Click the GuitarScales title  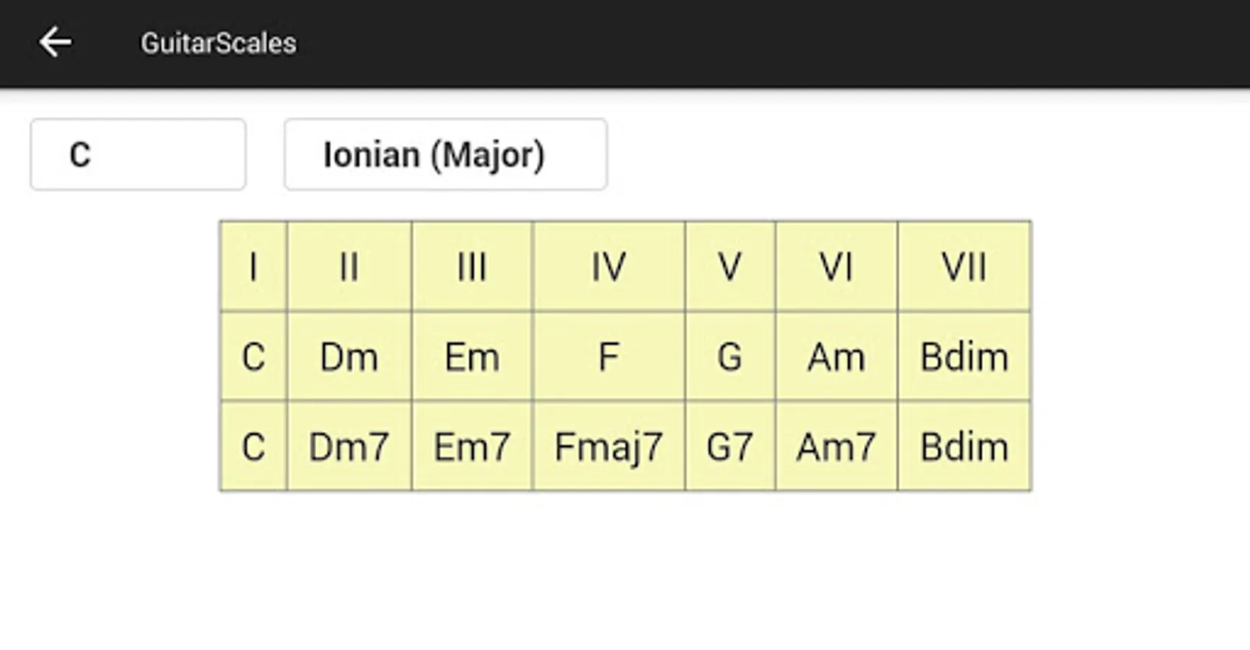click(x=218, y=43)
